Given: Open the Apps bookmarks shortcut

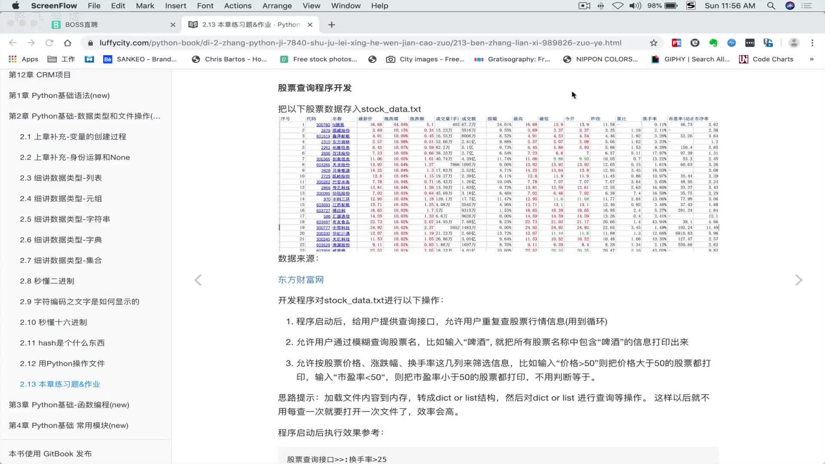Looking at the screenshot, I should coord(24,59).
